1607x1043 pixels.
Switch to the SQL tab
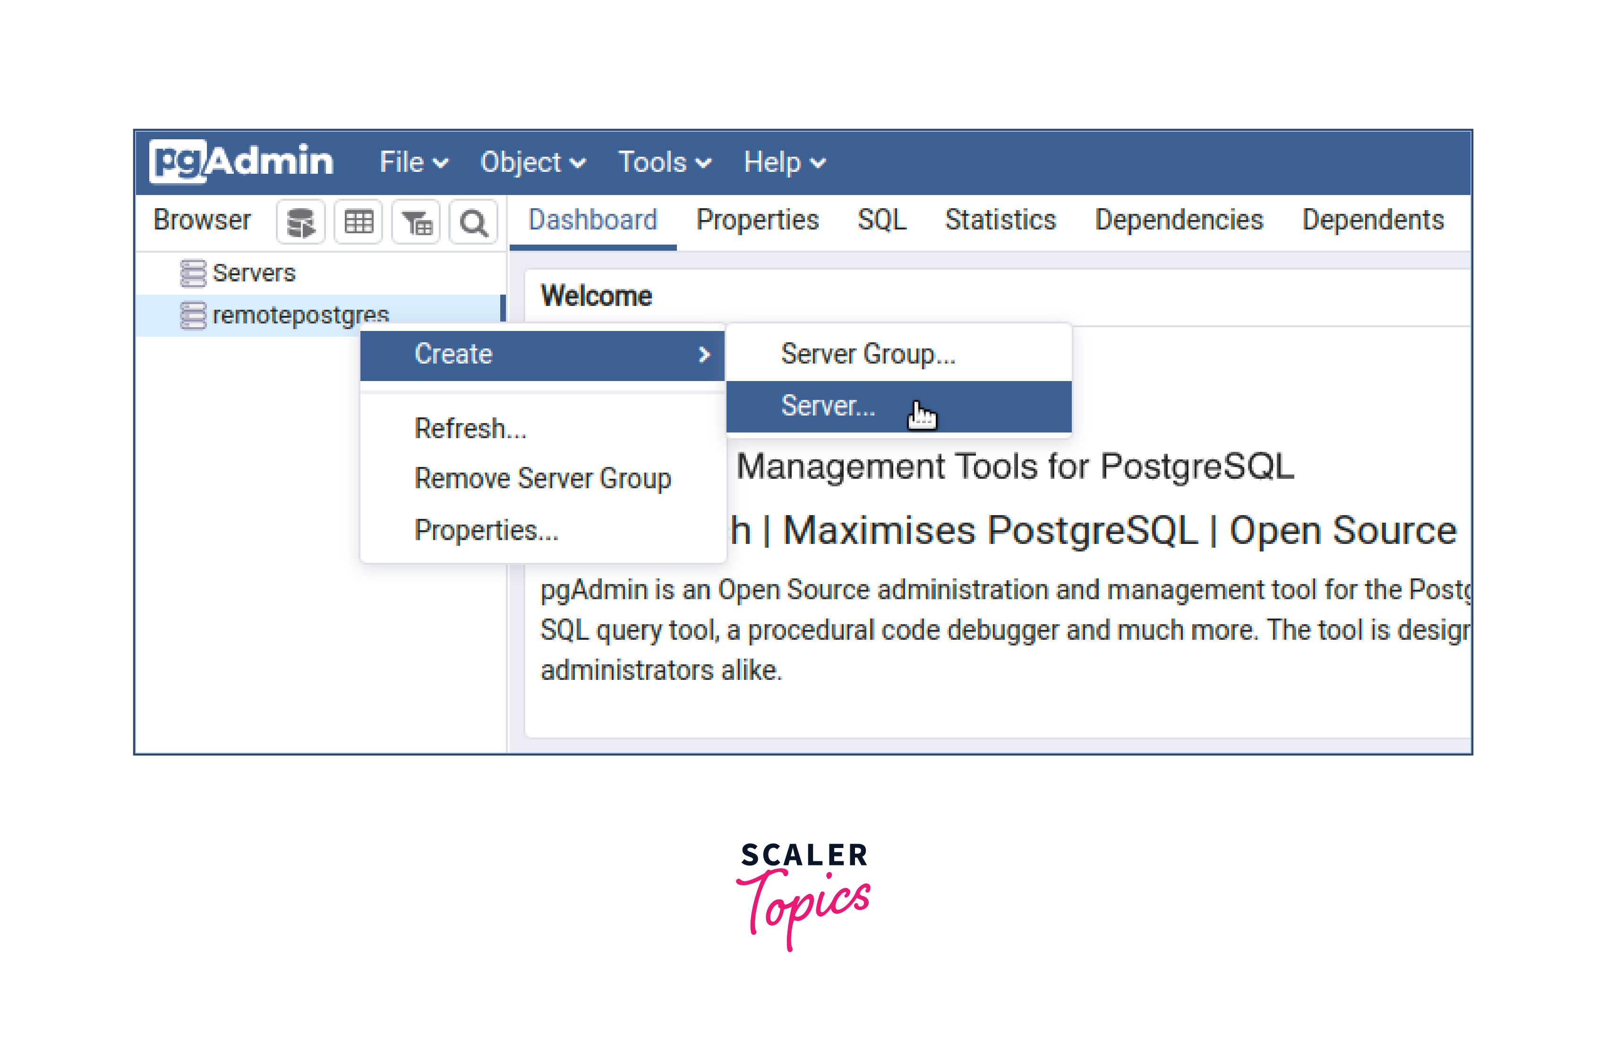point(881,220)
